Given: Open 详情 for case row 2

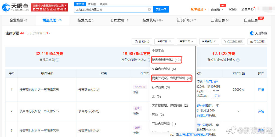Looking at the screenshot, I should tap(261, 111).
